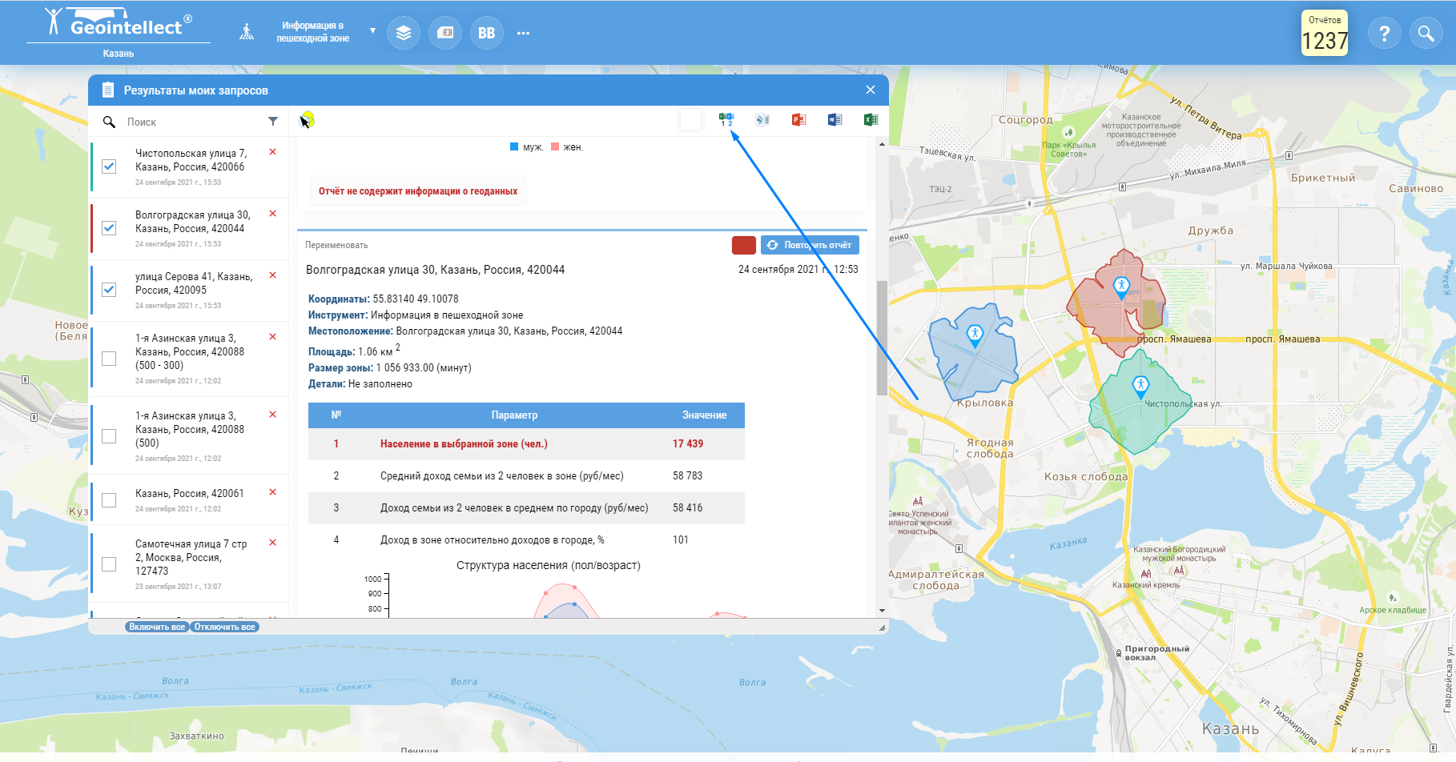This screenshot has width=1456, height=762.
Task: Check Казань, Россия, 420061 report
Action: 109,500
